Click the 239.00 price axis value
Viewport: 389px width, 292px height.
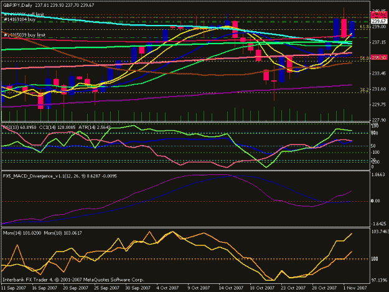(x=379, y=27)
